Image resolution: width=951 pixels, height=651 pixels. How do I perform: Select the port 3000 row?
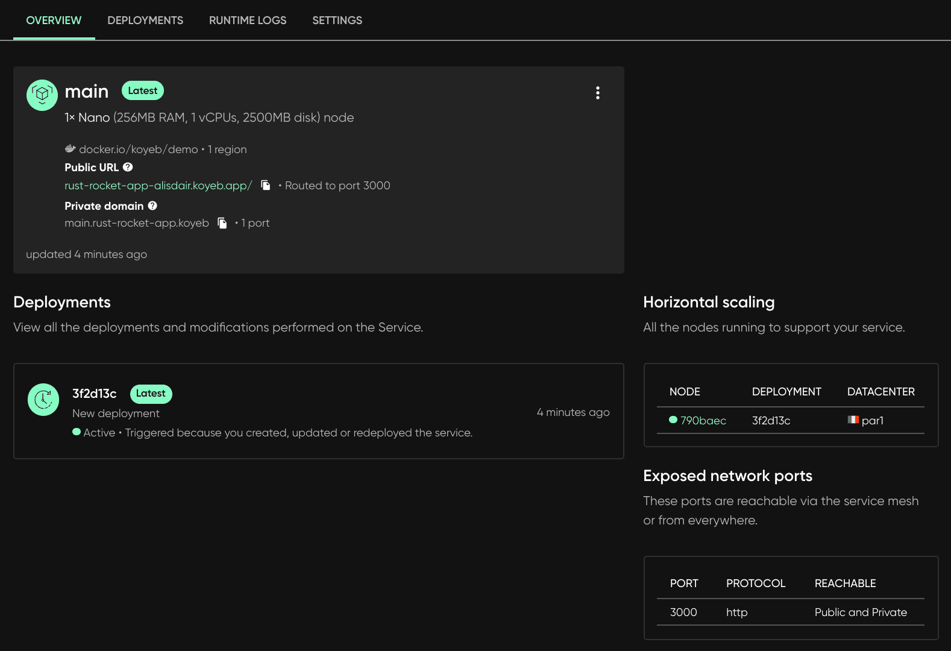[x=790, y=612]
